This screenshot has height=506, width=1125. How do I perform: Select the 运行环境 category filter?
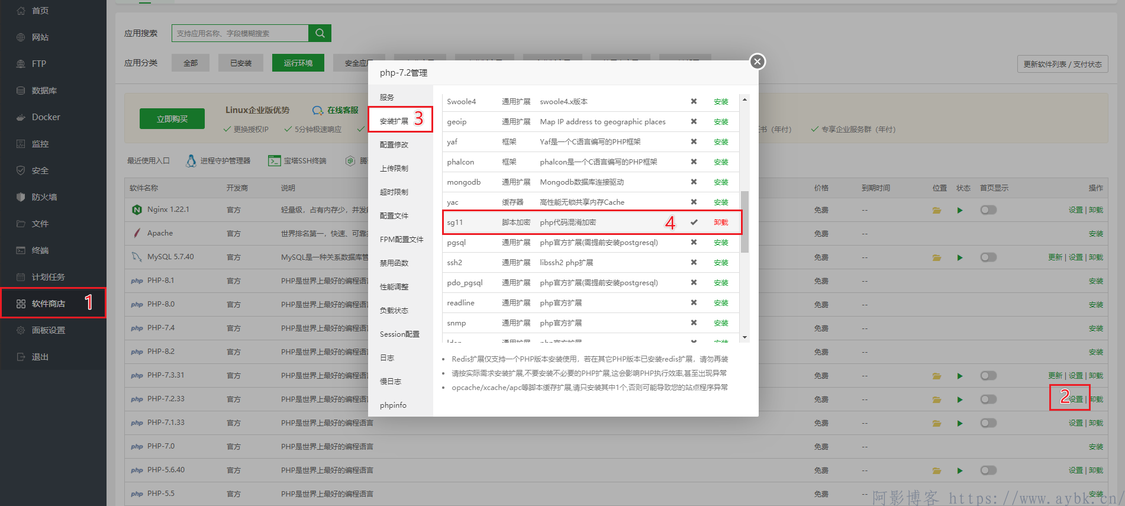click(298, 63)
